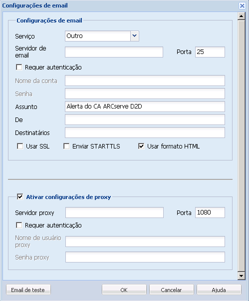Viewport: 249px width, 301px height.
Task: Click the scrollbar up arrow
Action: 242,16
